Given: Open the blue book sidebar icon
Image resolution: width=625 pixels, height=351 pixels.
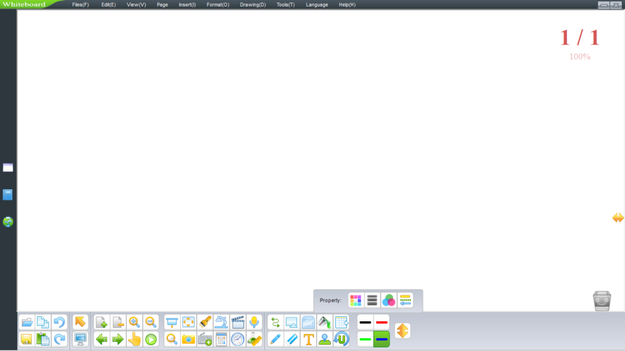Looking at the screenshot, I should pos(8,194).
